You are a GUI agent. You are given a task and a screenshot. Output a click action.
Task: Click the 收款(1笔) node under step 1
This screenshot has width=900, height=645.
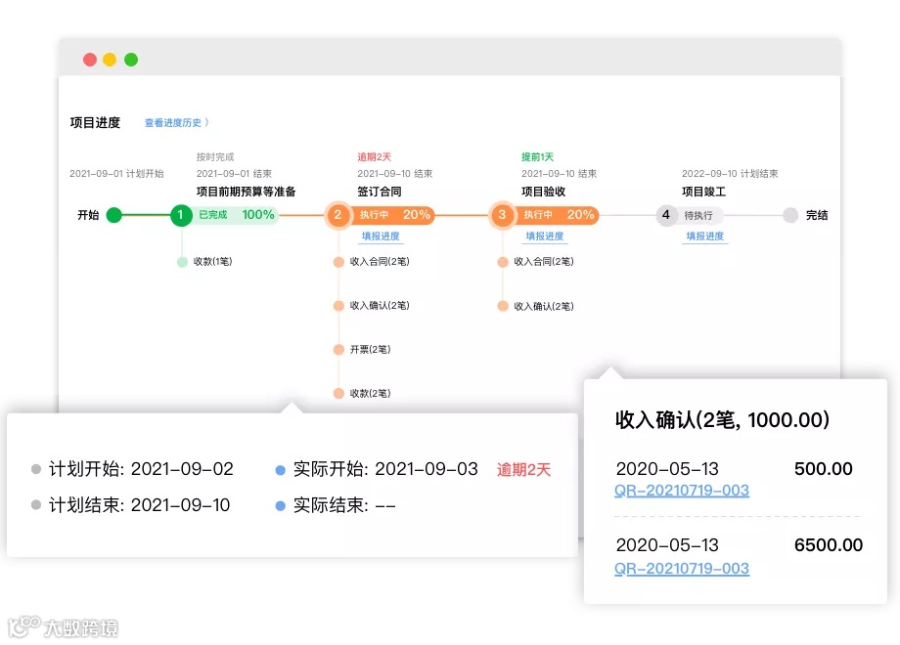point(204,262)
